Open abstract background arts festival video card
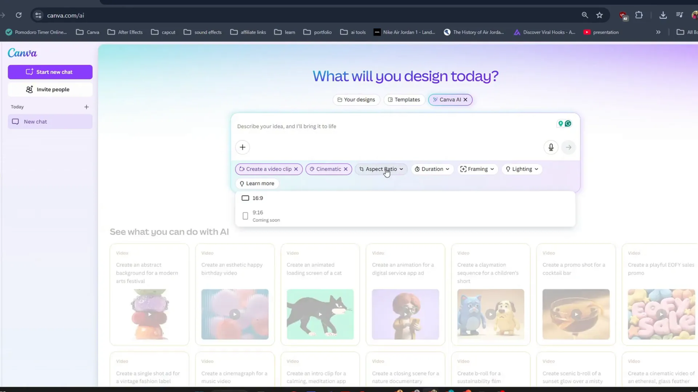Viewport: 698px width, 392px height. 149,294
